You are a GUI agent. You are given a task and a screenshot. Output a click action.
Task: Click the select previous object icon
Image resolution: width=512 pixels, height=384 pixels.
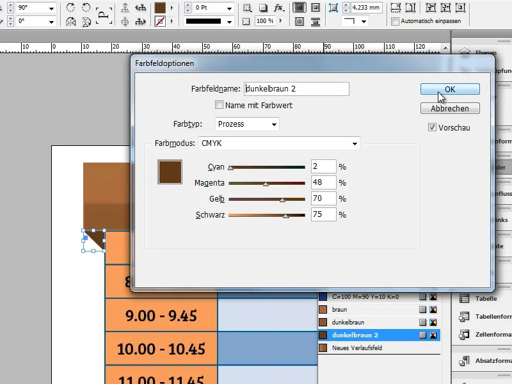coord(140,8)
